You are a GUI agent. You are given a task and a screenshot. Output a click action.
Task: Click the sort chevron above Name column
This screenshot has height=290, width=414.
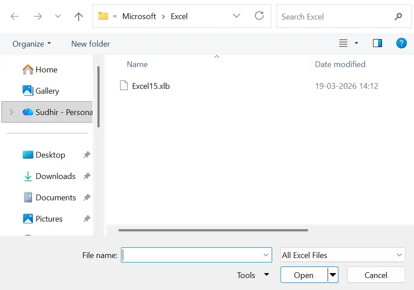point(217,56)
